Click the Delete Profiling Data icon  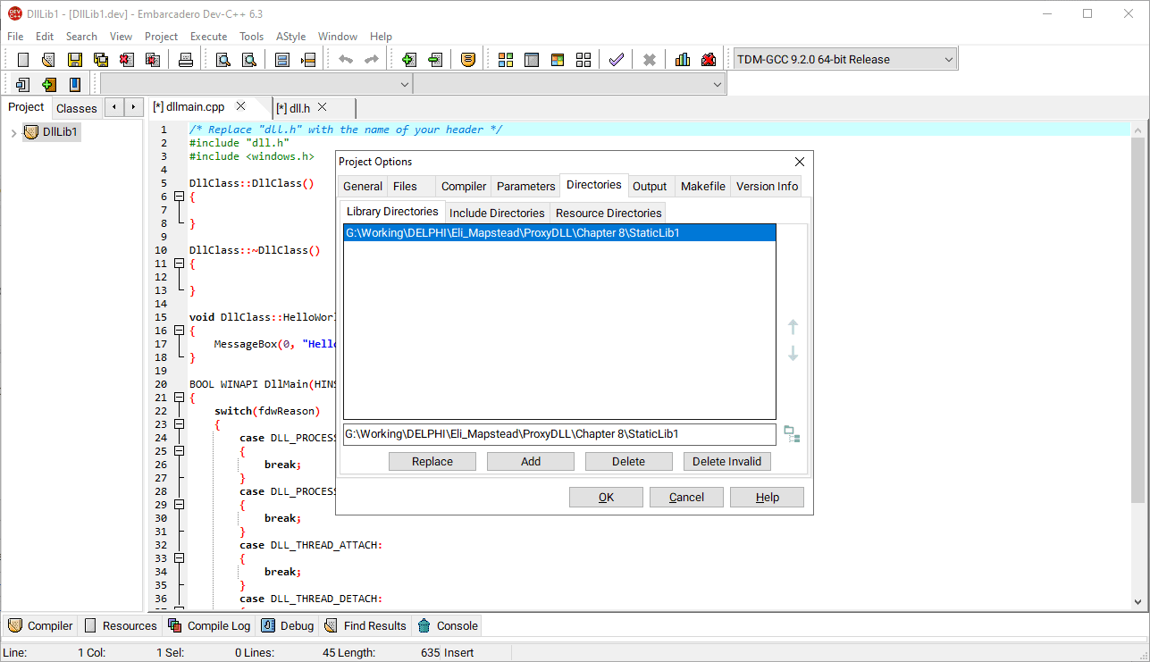[x=709, y=59]
